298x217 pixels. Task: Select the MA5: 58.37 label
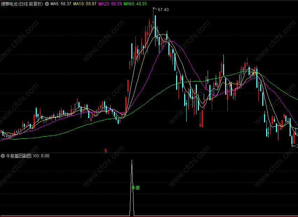click(x=61, y=4)
